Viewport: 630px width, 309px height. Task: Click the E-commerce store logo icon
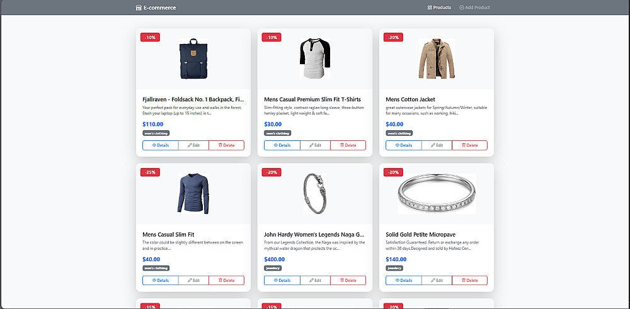click(x=139, y=8)
